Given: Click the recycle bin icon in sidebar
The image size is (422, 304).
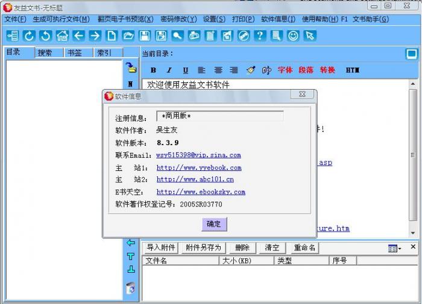Looking at the screenshot, I should (x=130, y=288).
